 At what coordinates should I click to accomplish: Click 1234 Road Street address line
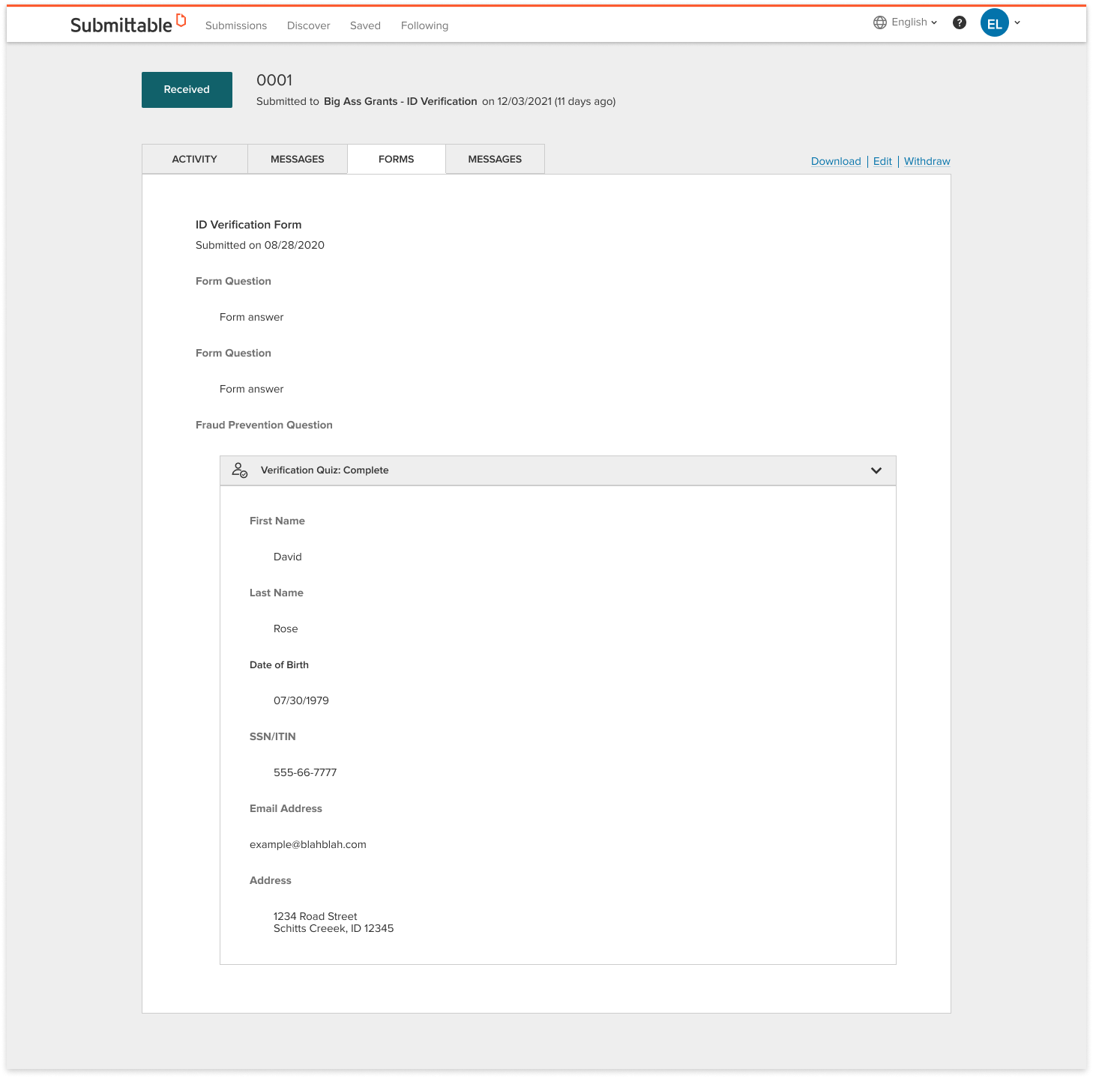point(316,916)
